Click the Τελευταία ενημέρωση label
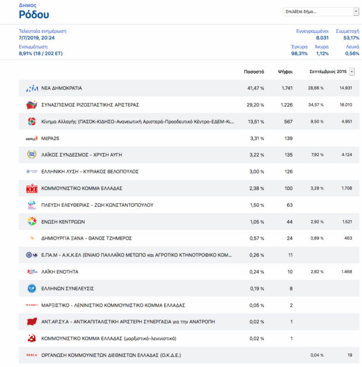Image resolution: width=362 pixels, height=367 pixels. [42, 31]
